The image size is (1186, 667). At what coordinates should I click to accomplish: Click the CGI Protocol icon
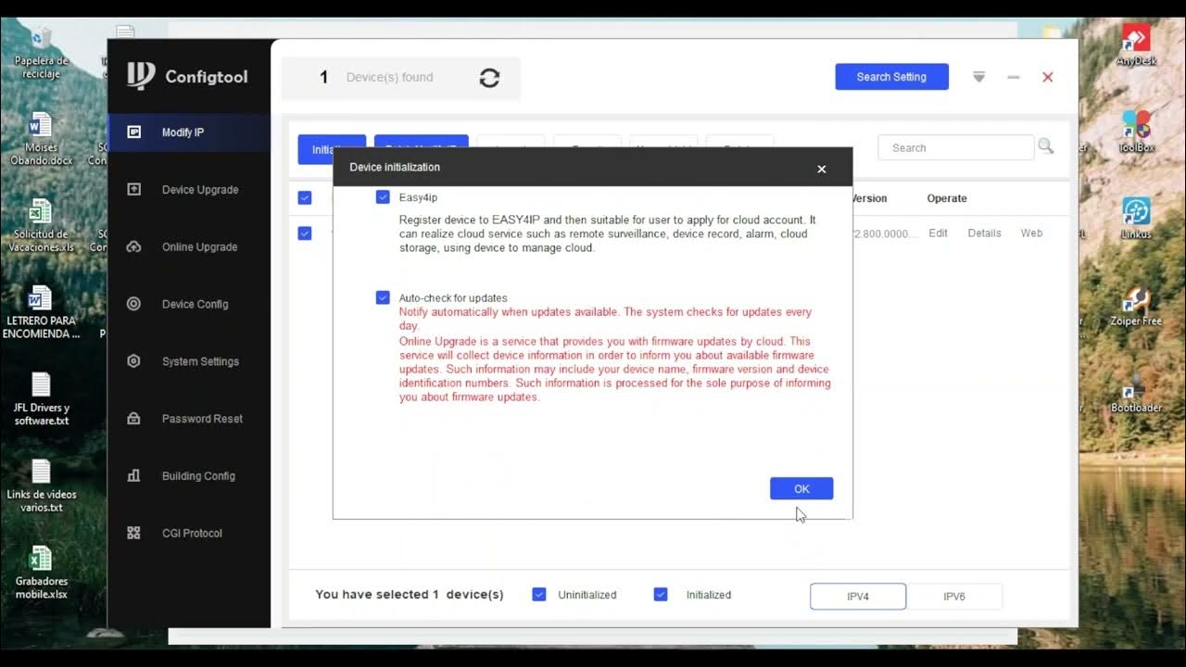click(x=133, y=533)
